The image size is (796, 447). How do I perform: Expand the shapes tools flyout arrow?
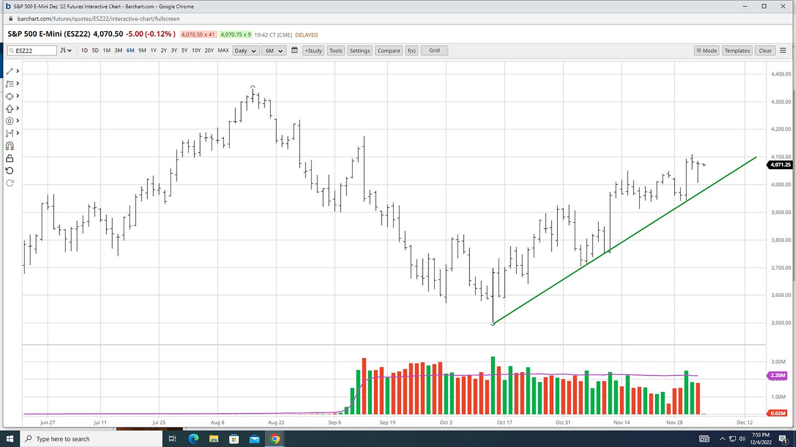pyautogui.click(x=17, y=96)
